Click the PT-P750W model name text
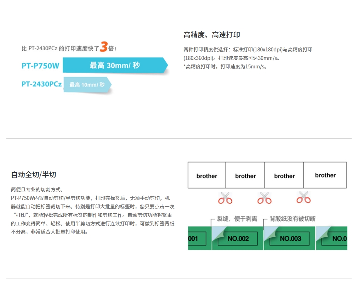This screenshot has height=286, width=358. pos(40,66)
